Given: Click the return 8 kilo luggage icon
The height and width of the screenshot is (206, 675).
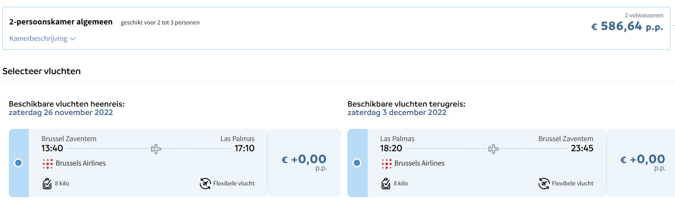Looking at the screenshot, I should 385,184.
